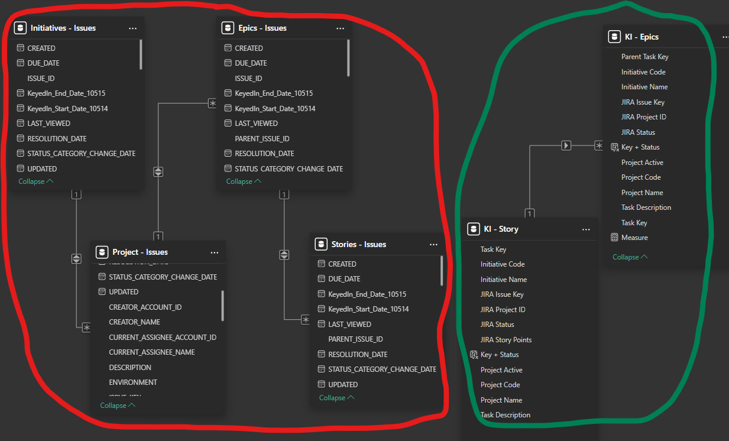Collapse the KI - Epics table
The width and height of the screenshot is (729, 441).
click(630, 257)
